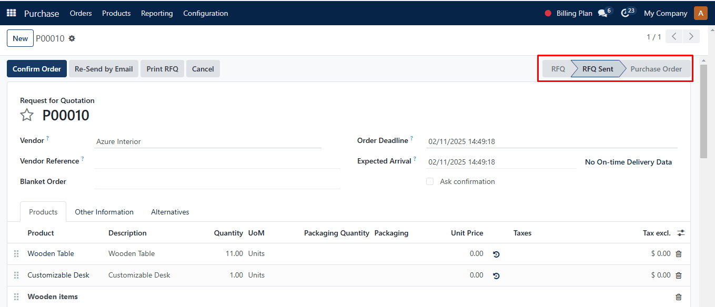715x307 pixels.
Task: Open the Reporting menu
Action: [157, 13]
